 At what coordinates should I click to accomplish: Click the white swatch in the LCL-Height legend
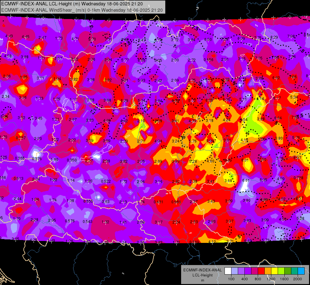228,271
